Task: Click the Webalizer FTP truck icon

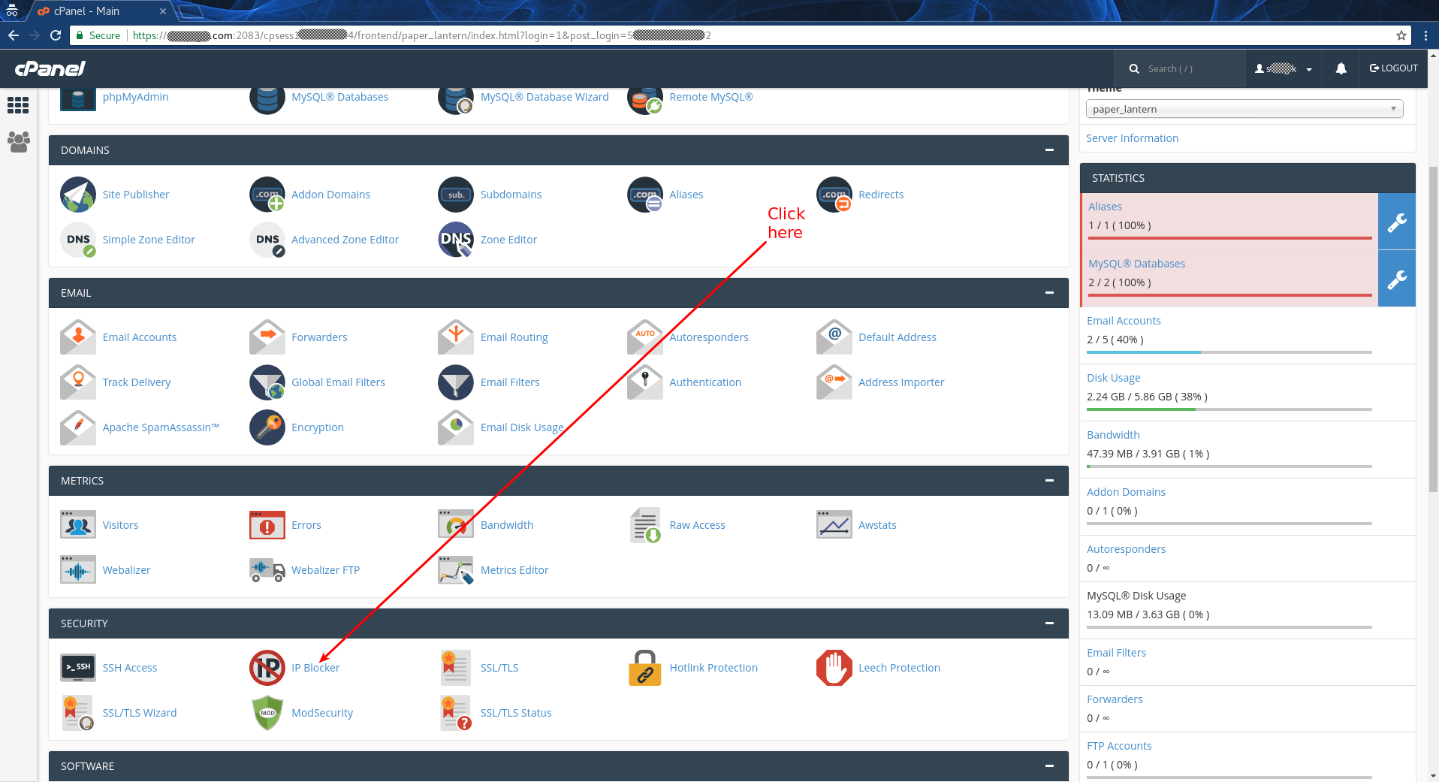Action: [267, 570]
